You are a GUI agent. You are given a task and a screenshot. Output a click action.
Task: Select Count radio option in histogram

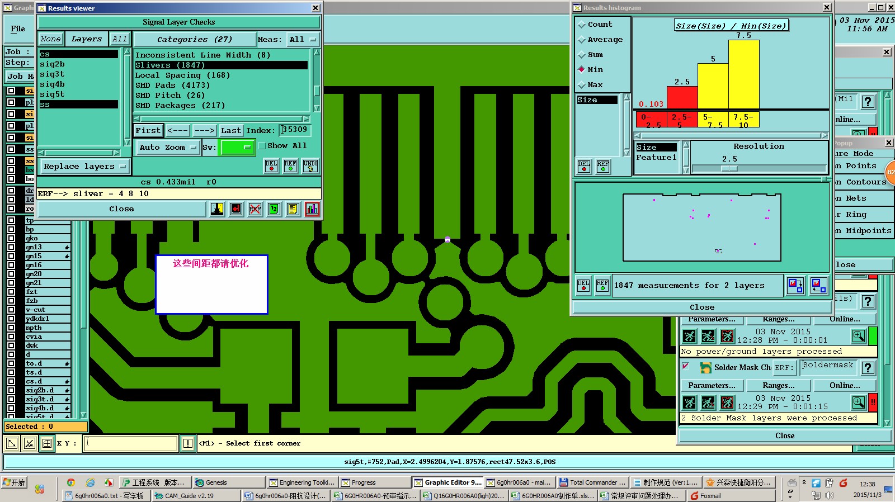[x=582, y=25]
